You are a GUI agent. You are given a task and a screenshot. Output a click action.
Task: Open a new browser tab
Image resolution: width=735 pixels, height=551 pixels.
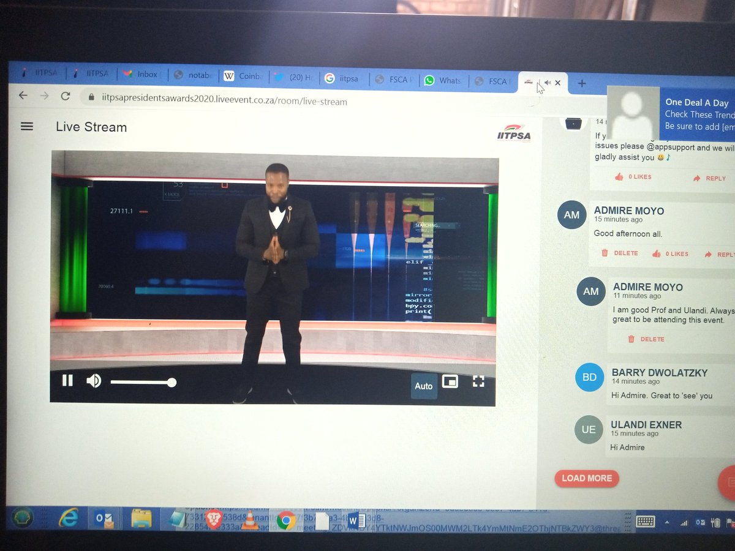click(582, 83)
